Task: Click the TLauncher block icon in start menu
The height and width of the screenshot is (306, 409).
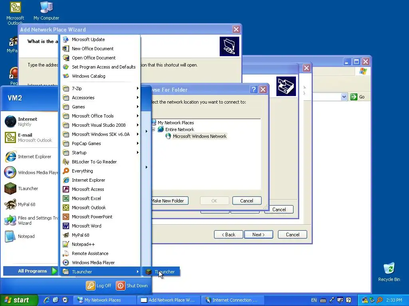Action: (10, 188)
